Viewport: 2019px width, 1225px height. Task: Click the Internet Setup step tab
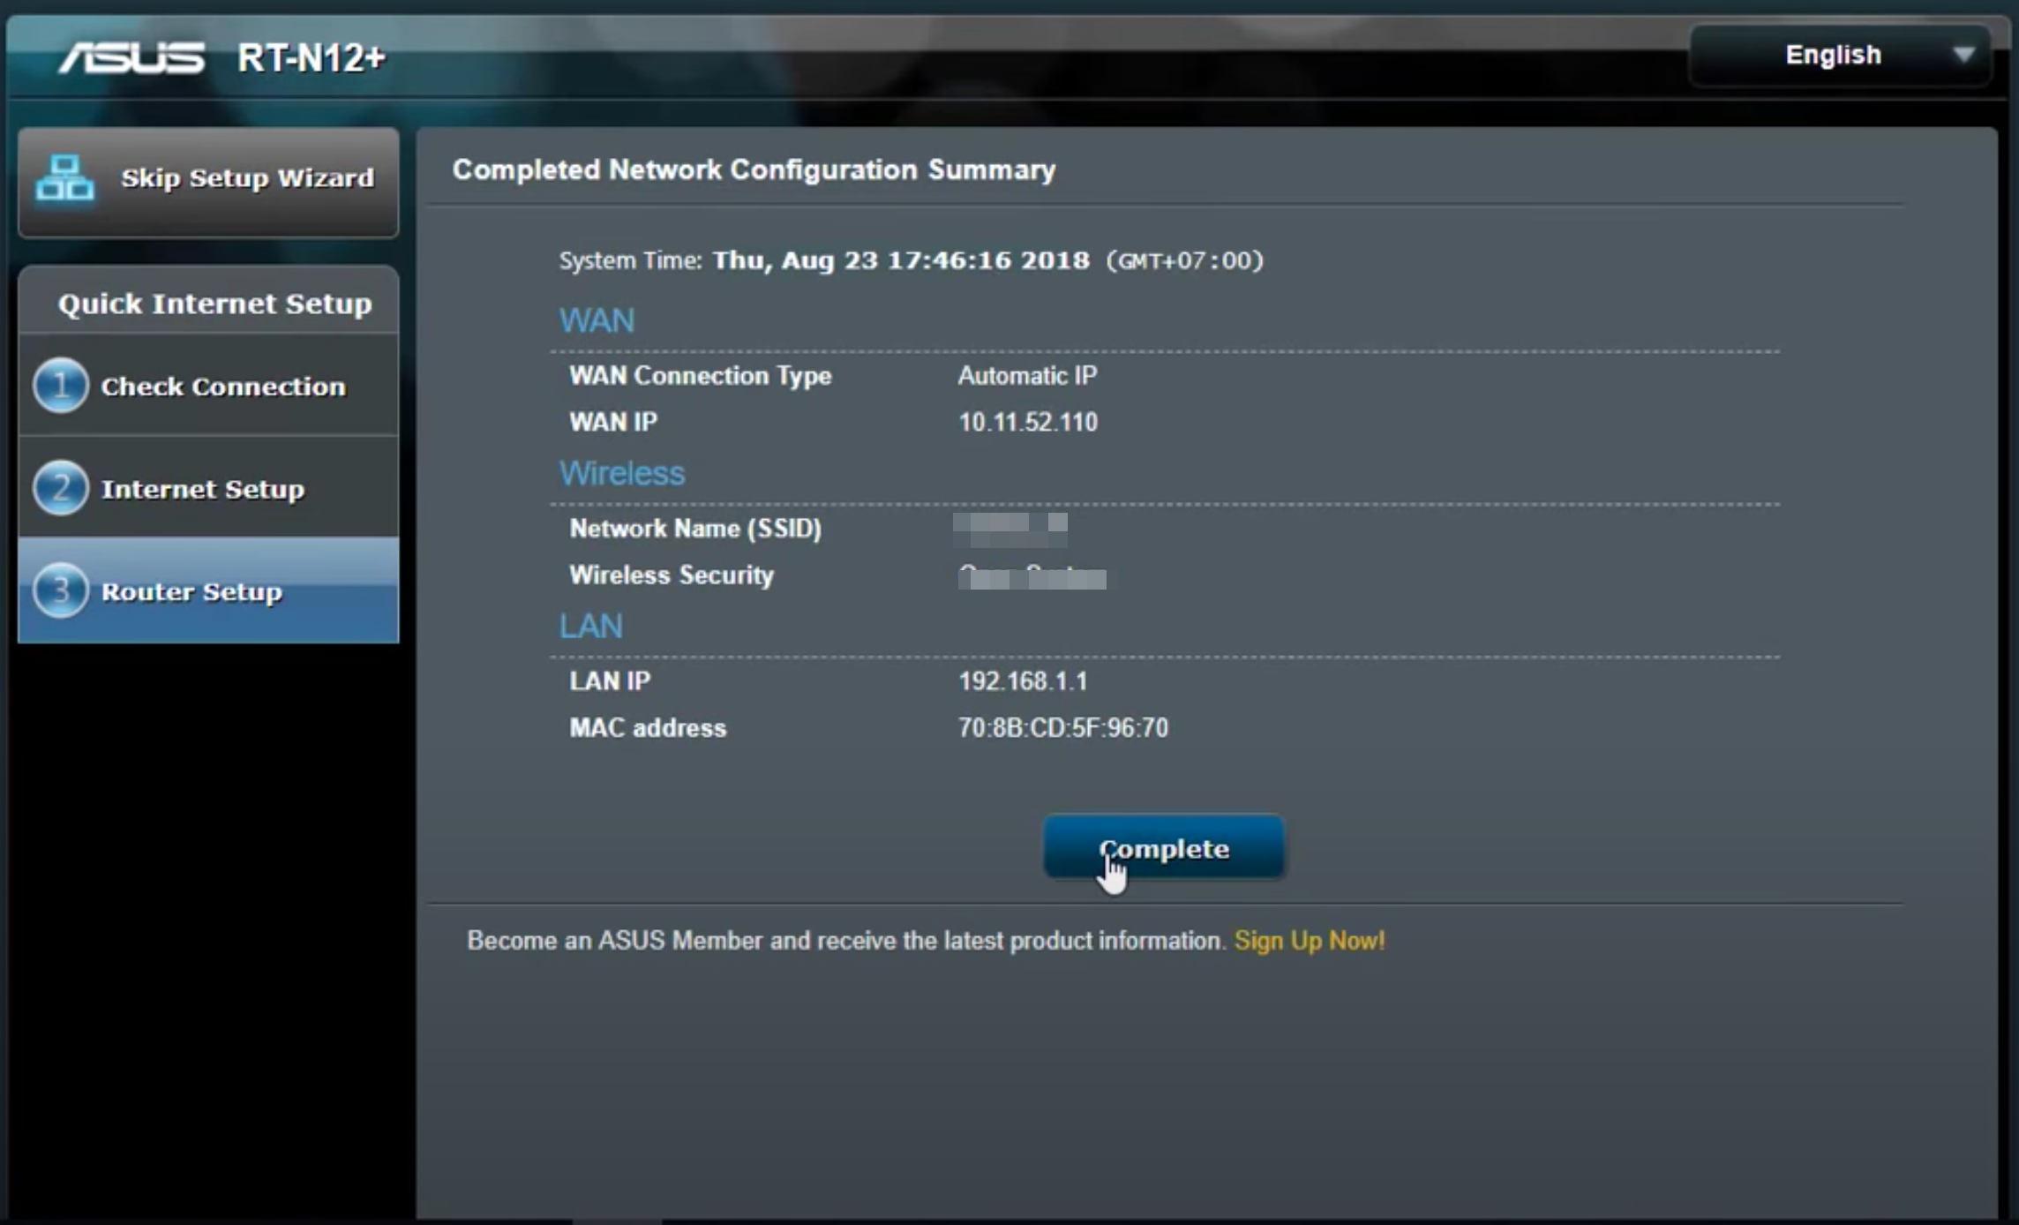click(x=209, y=489)
